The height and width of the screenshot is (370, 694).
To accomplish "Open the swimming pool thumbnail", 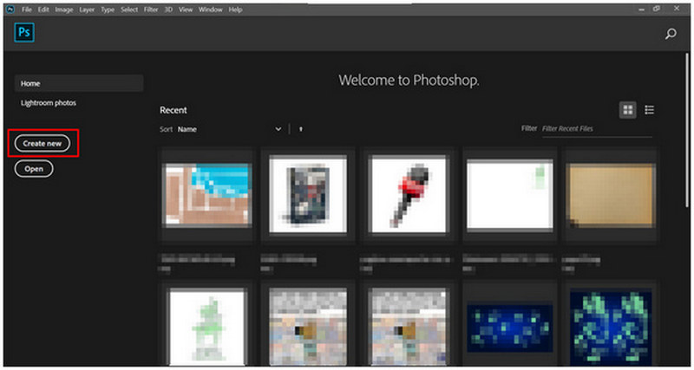I will click(x=207, y=195).
